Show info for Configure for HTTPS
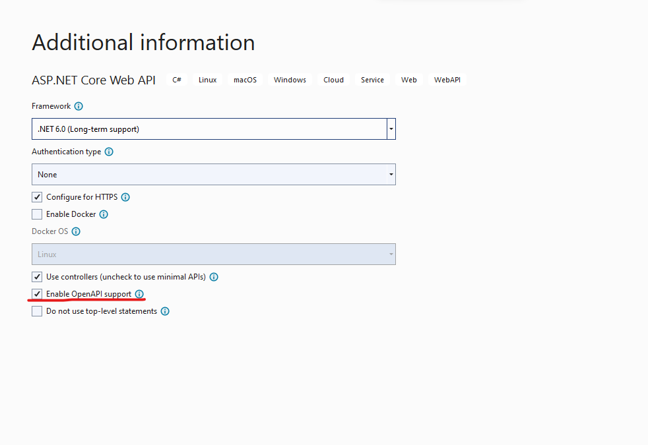The image size is (648, 445). tap(125, 197)
